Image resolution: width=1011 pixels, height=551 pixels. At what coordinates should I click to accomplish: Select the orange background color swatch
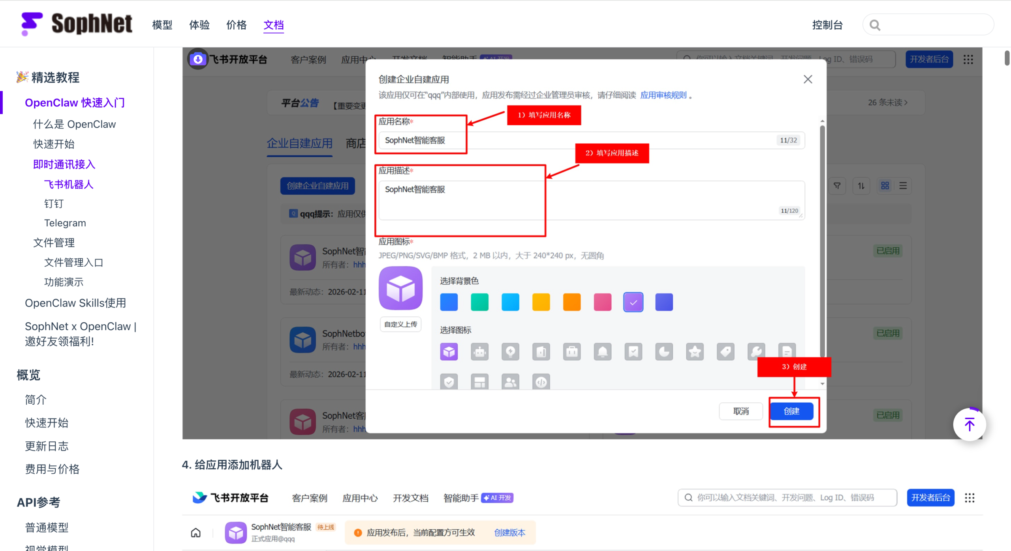571,302
